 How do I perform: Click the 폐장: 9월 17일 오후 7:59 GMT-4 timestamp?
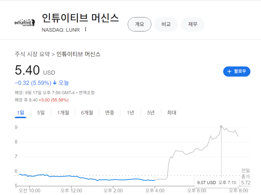[x=45, y=92]
